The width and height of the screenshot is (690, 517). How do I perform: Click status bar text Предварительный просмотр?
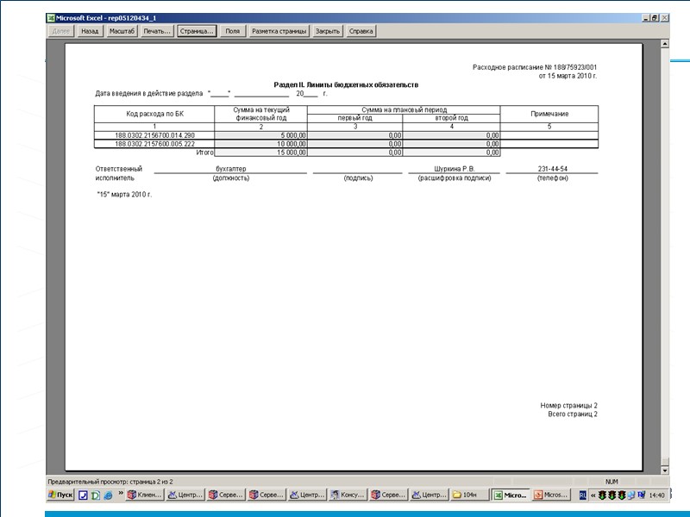(x=110, y=482)
